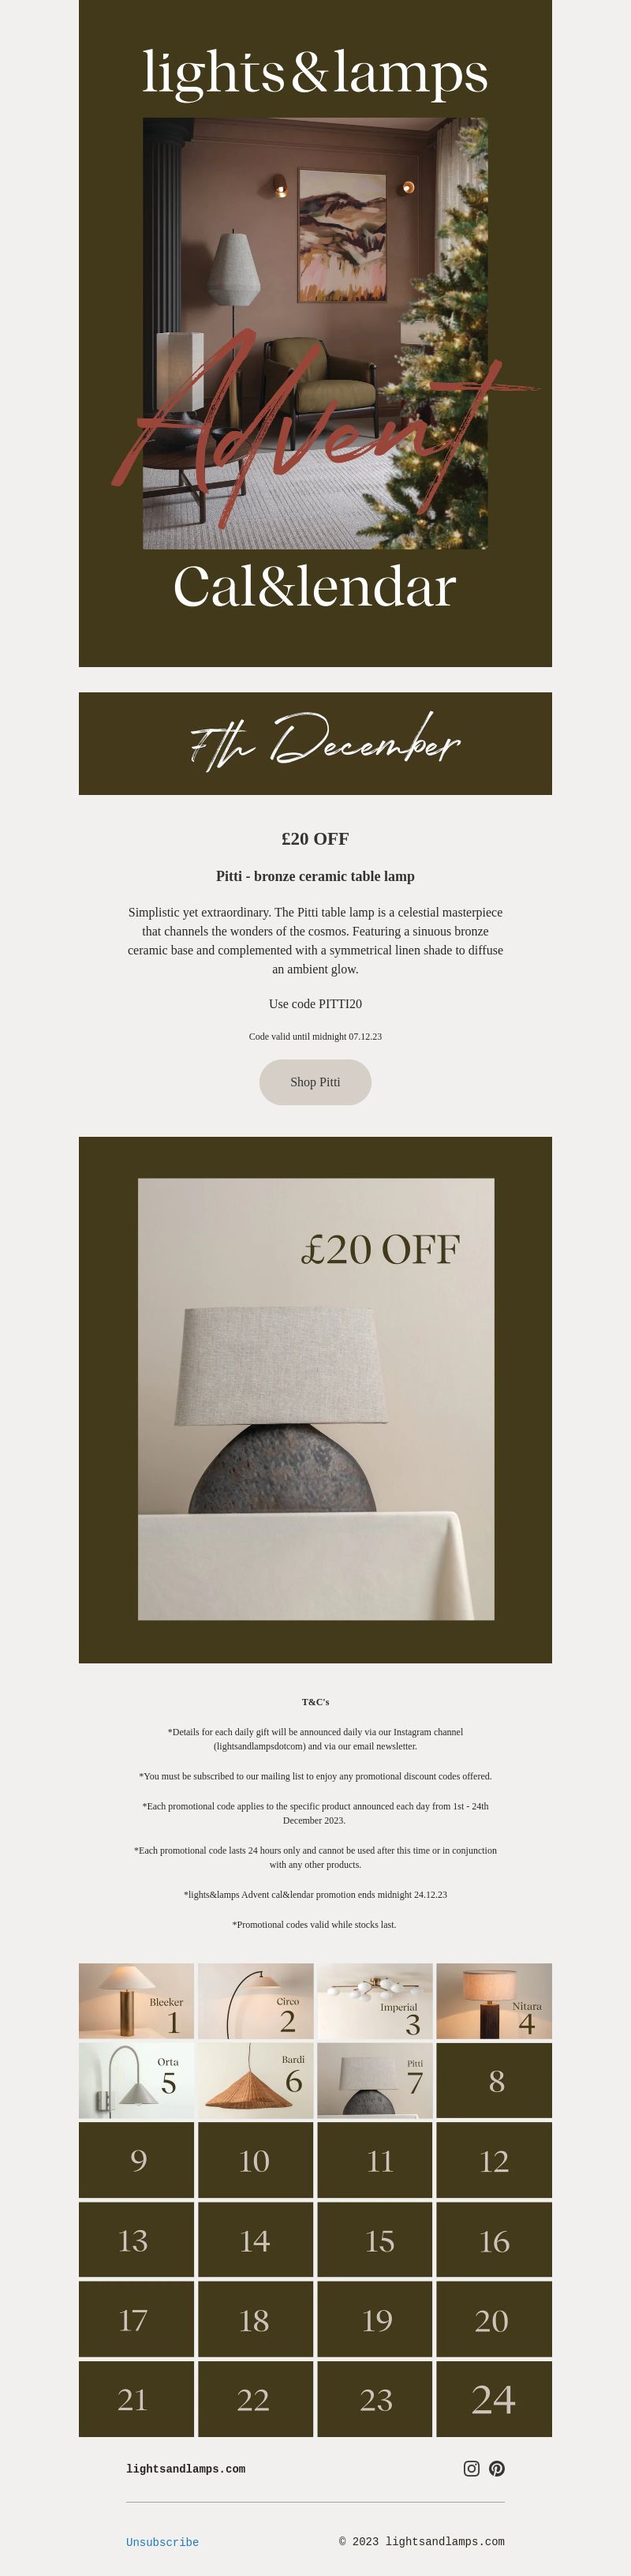The height and width of the screenshot is (2576, 631).
Task: Open Imperial day 3 calendar tile
Action: coord(375,2001)
